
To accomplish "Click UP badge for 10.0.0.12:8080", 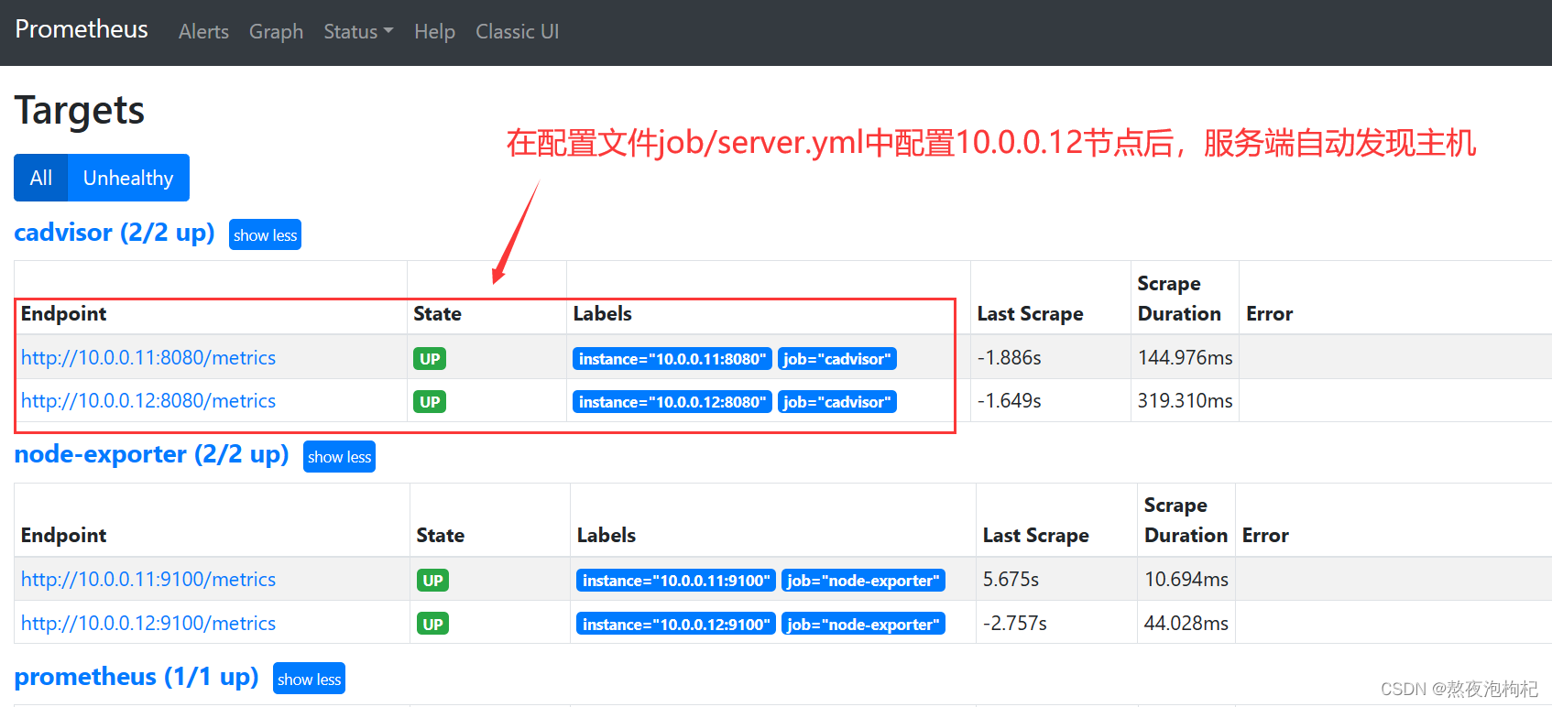I will click(430, 402).
